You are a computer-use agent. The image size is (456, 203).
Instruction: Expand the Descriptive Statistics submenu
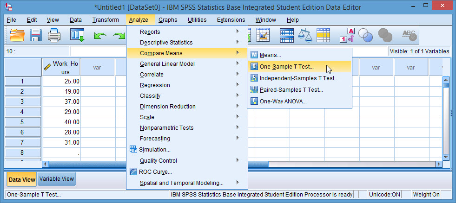coord(187,42)
